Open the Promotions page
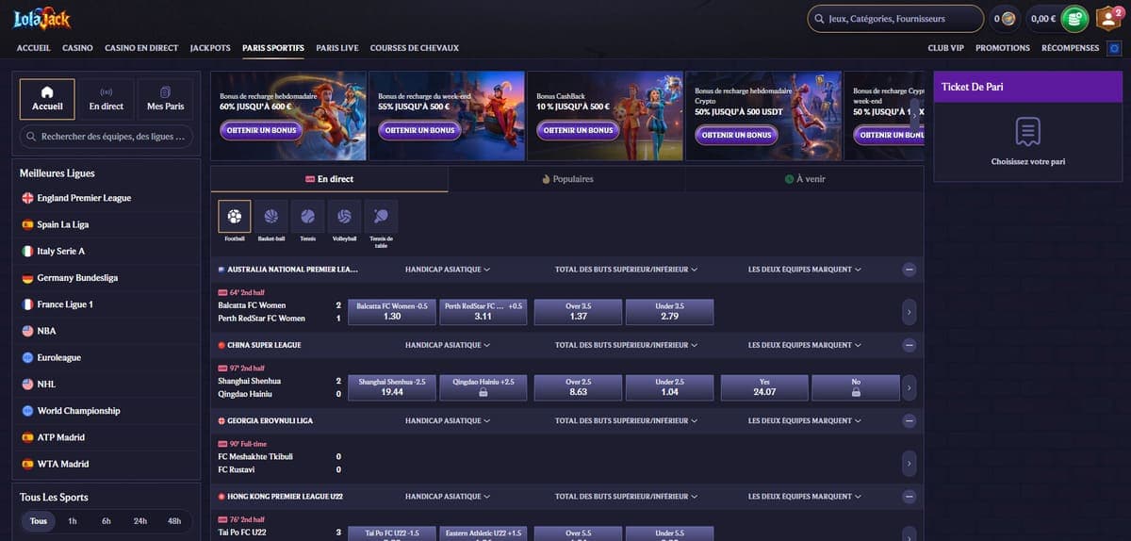This screenshot has height=541, width=1131. coord(1003,48)
